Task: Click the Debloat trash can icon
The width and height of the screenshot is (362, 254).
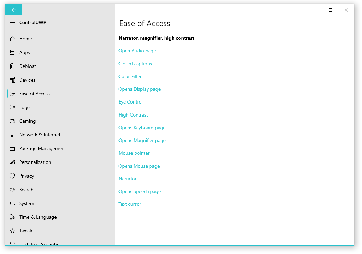Action: click(x=12, y=66)
